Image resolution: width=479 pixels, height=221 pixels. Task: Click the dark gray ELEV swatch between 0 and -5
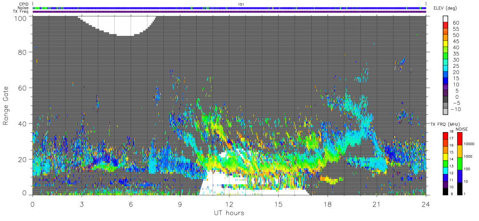tap(445, 99)
